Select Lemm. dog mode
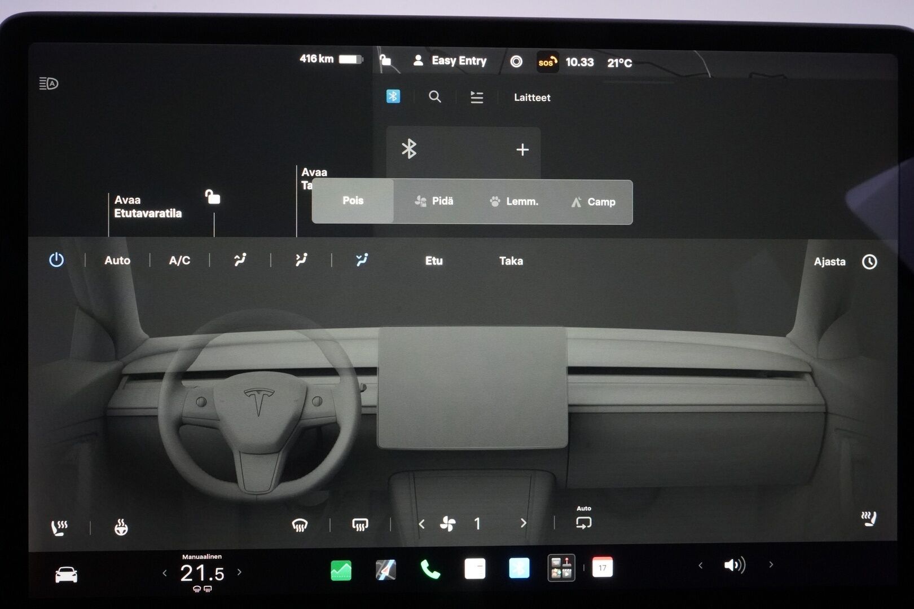The height and width of the screenshot is (609, 914). pyautogui.click(x=514, y=201)
